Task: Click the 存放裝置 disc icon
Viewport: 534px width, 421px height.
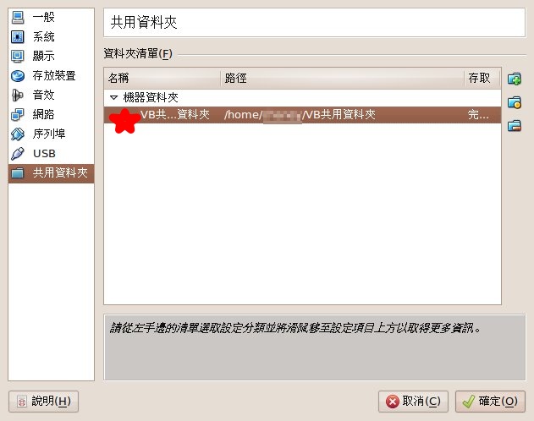Action: [18, 75]
